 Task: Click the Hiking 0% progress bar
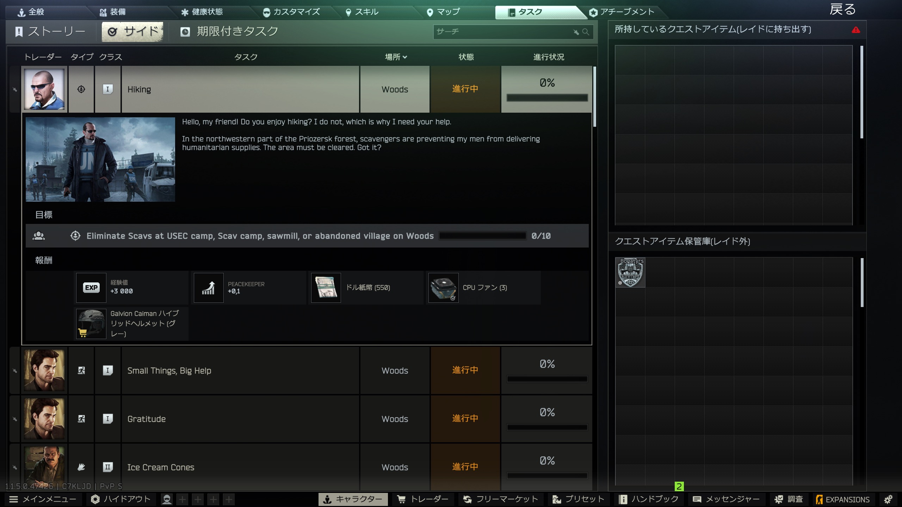point(547,98)
